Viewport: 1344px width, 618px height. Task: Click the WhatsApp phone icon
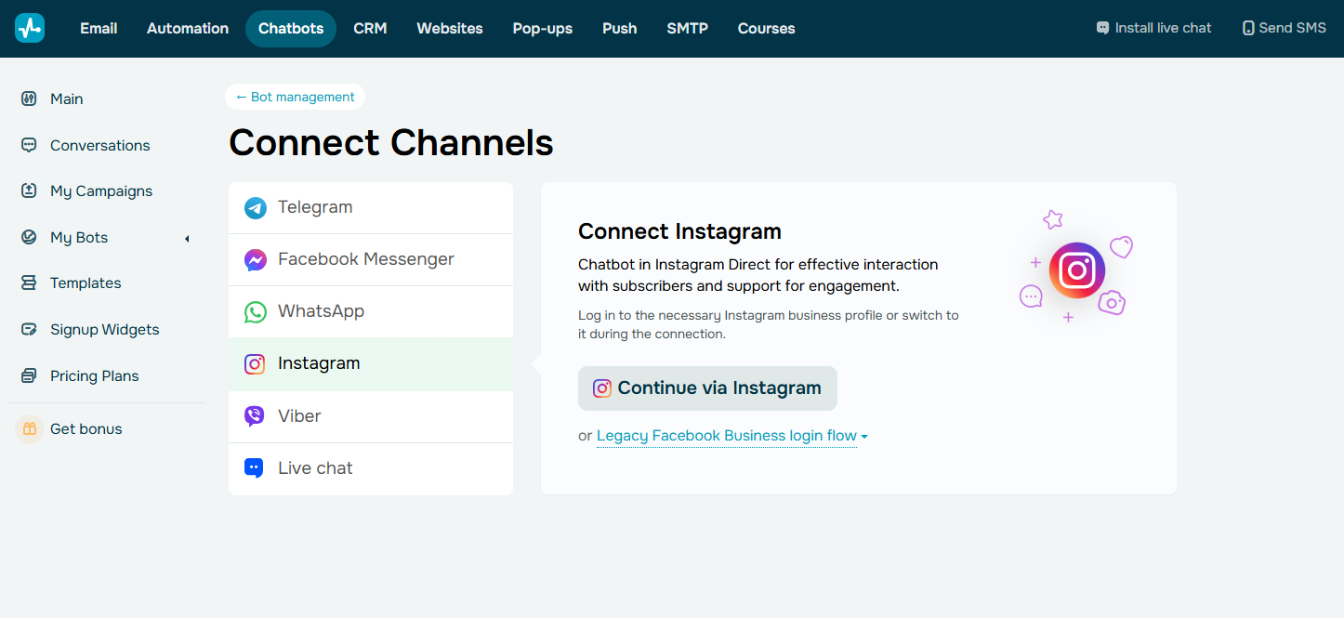[x=255, y=312]
